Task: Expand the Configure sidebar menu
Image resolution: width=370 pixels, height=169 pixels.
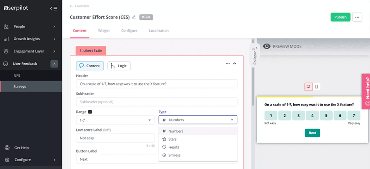Action: pos(54,160)
